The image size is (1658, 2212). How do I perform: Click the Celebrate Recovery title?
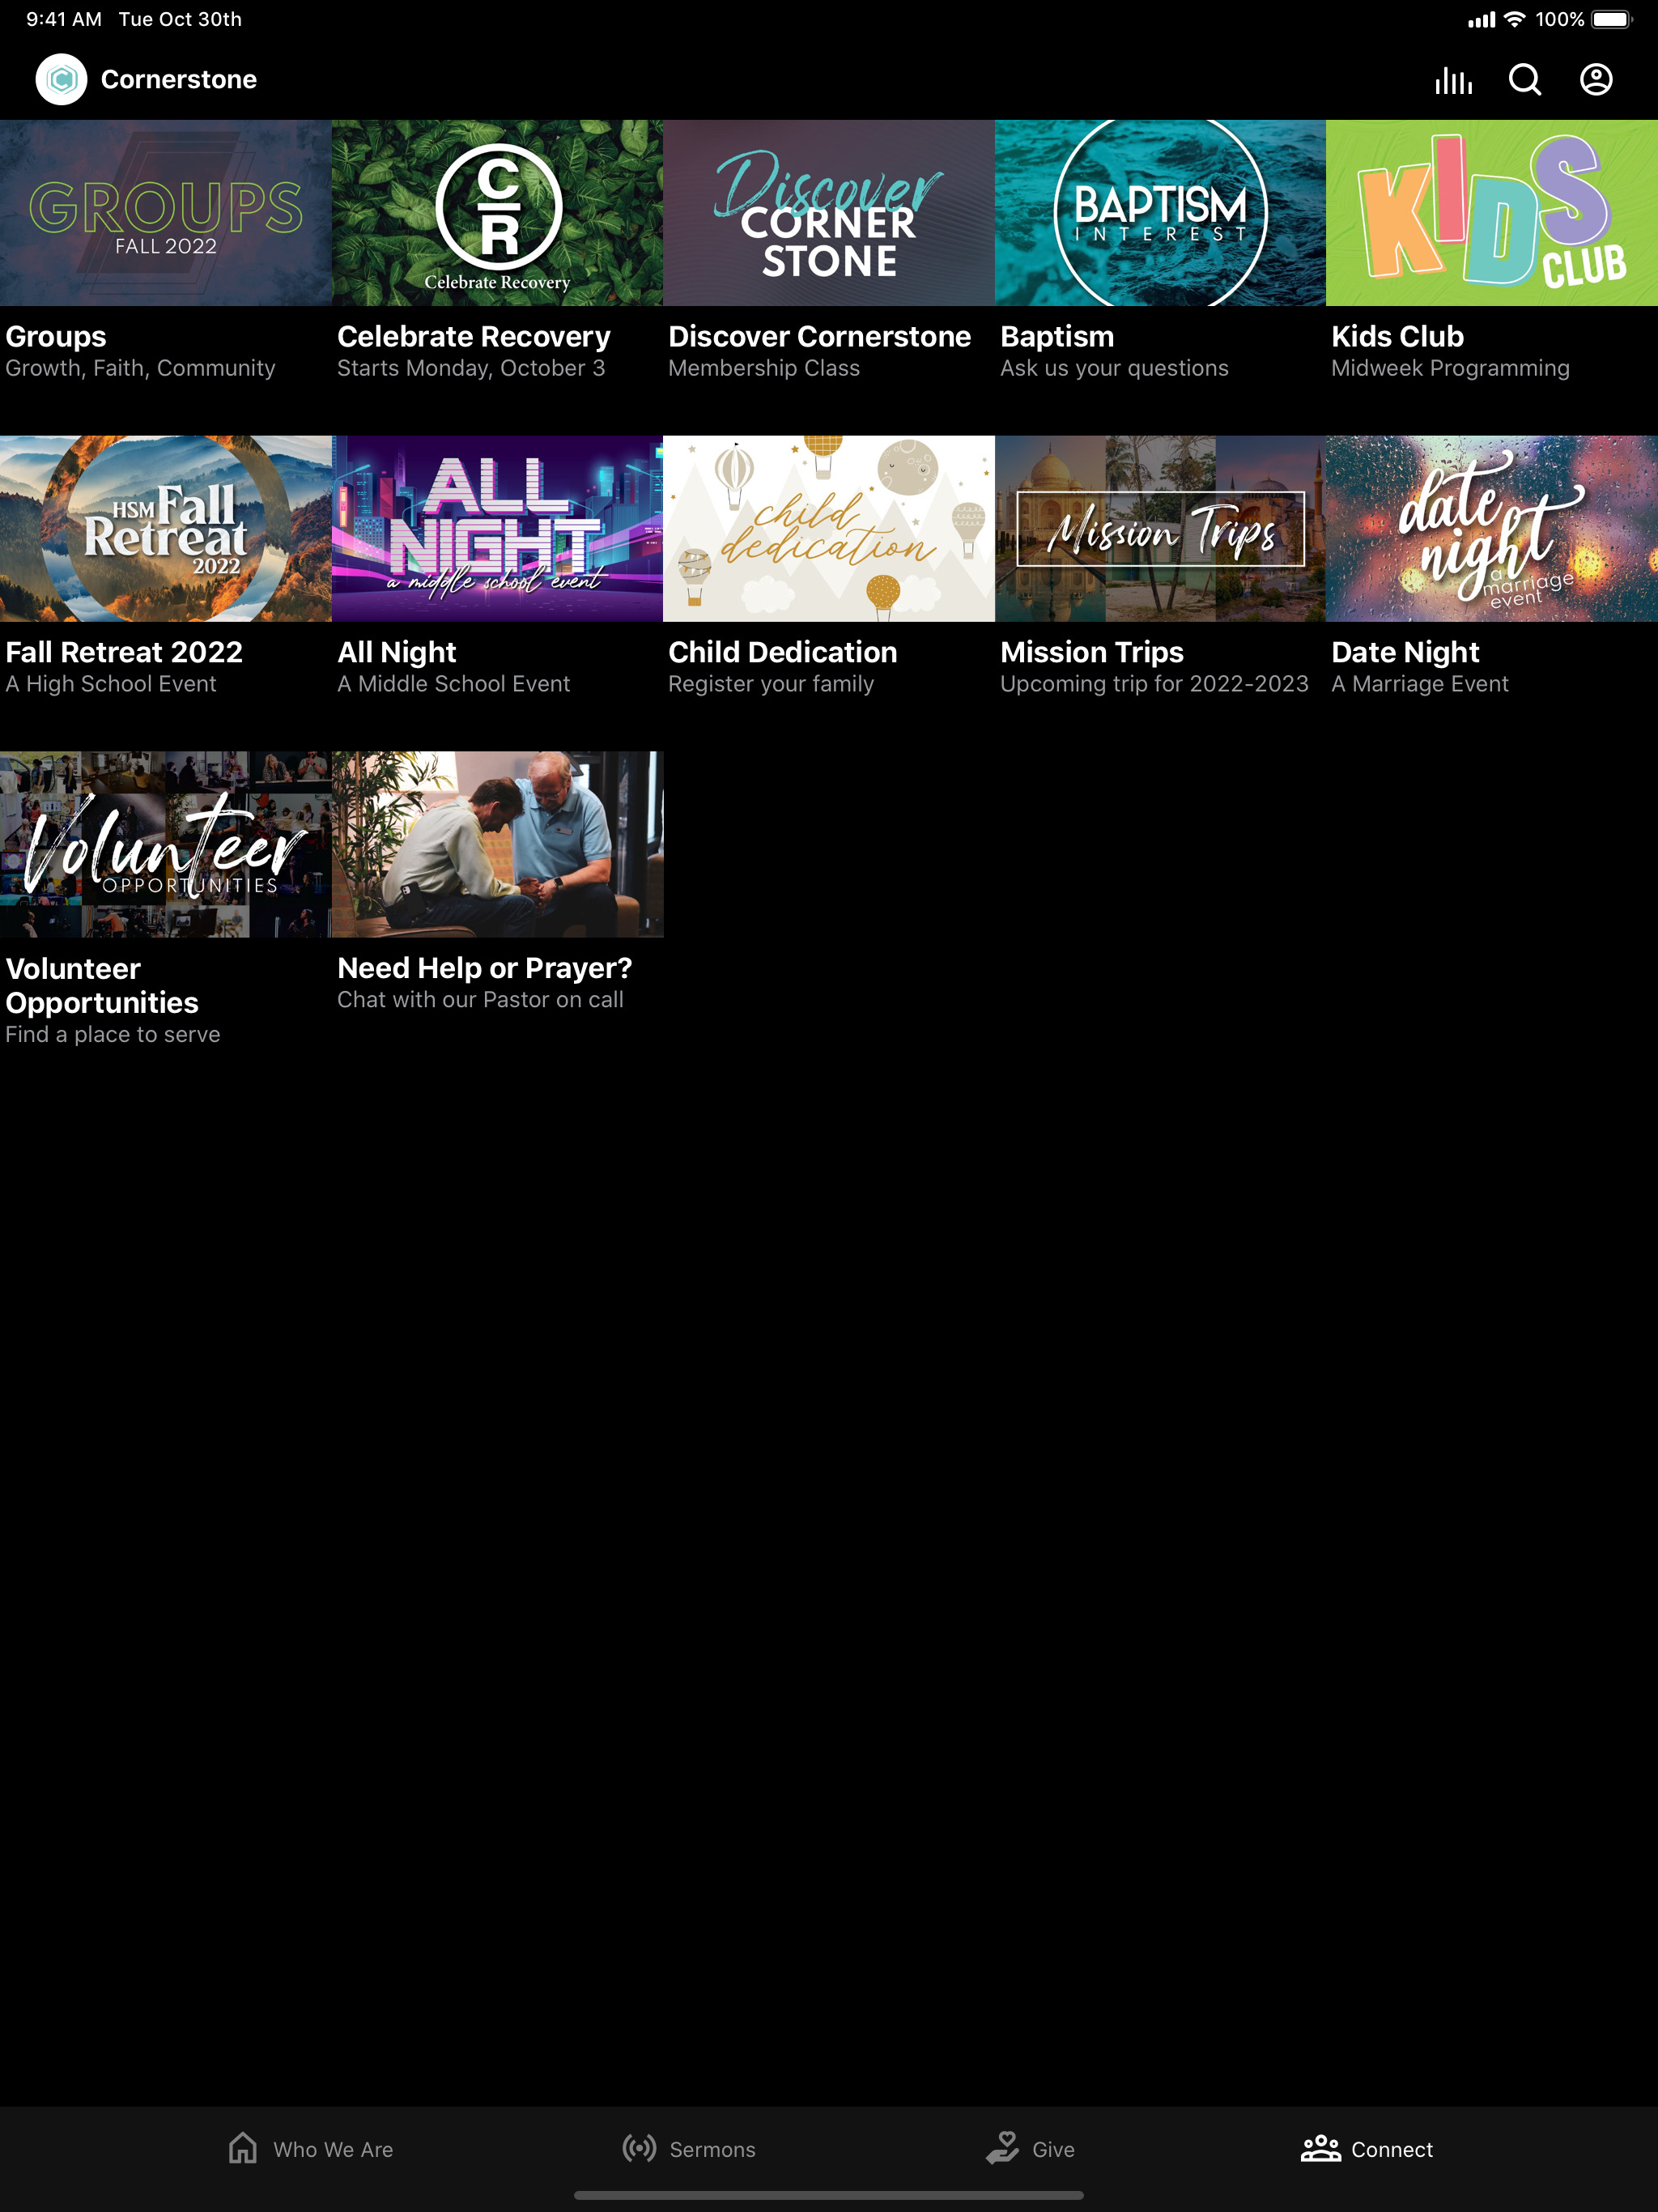[474, 337]
